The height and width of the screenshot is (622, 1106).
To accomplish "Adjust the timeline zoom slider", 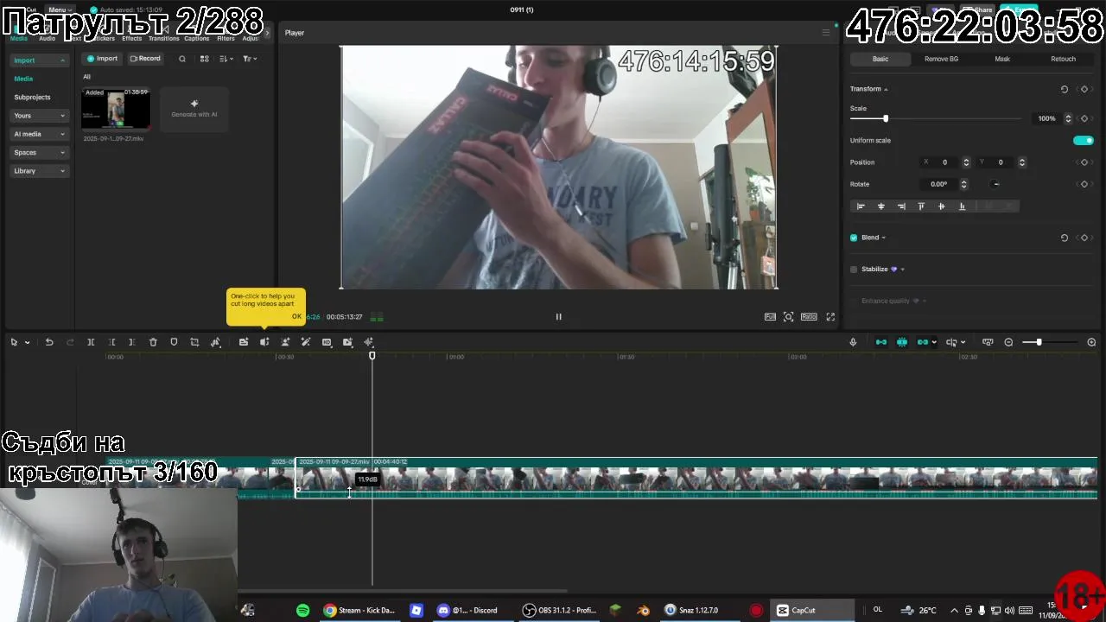I will point(1039,342).
